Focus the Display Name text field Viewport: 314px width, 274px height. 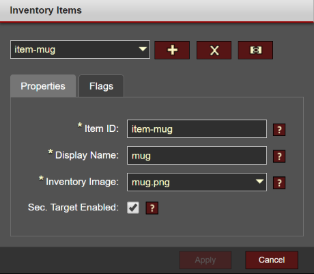point(197,156)
